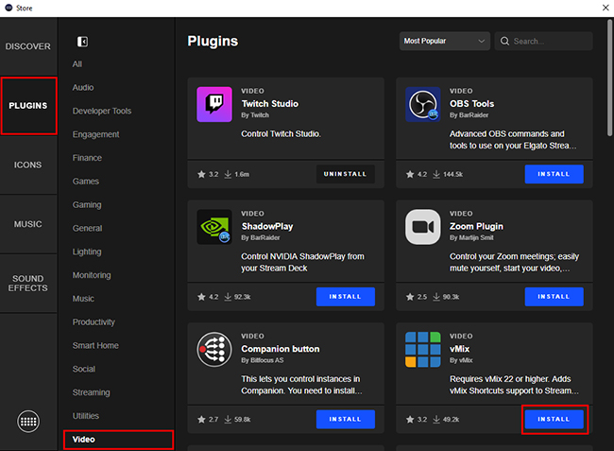Viewport: 614px width, 451px height.
Task: Choose the Streaming category in sidebar
Action: [x=91, y=392]
